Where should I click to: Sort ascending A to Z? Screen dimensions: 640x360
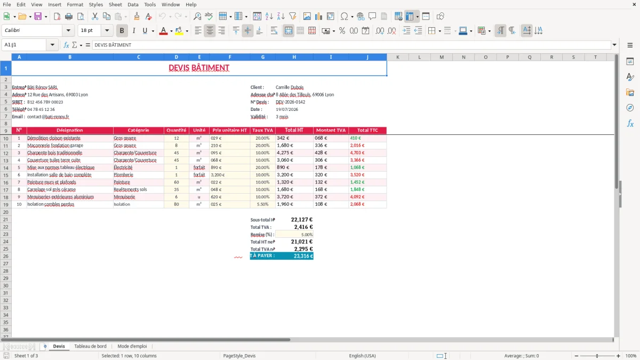pos(269,17)
